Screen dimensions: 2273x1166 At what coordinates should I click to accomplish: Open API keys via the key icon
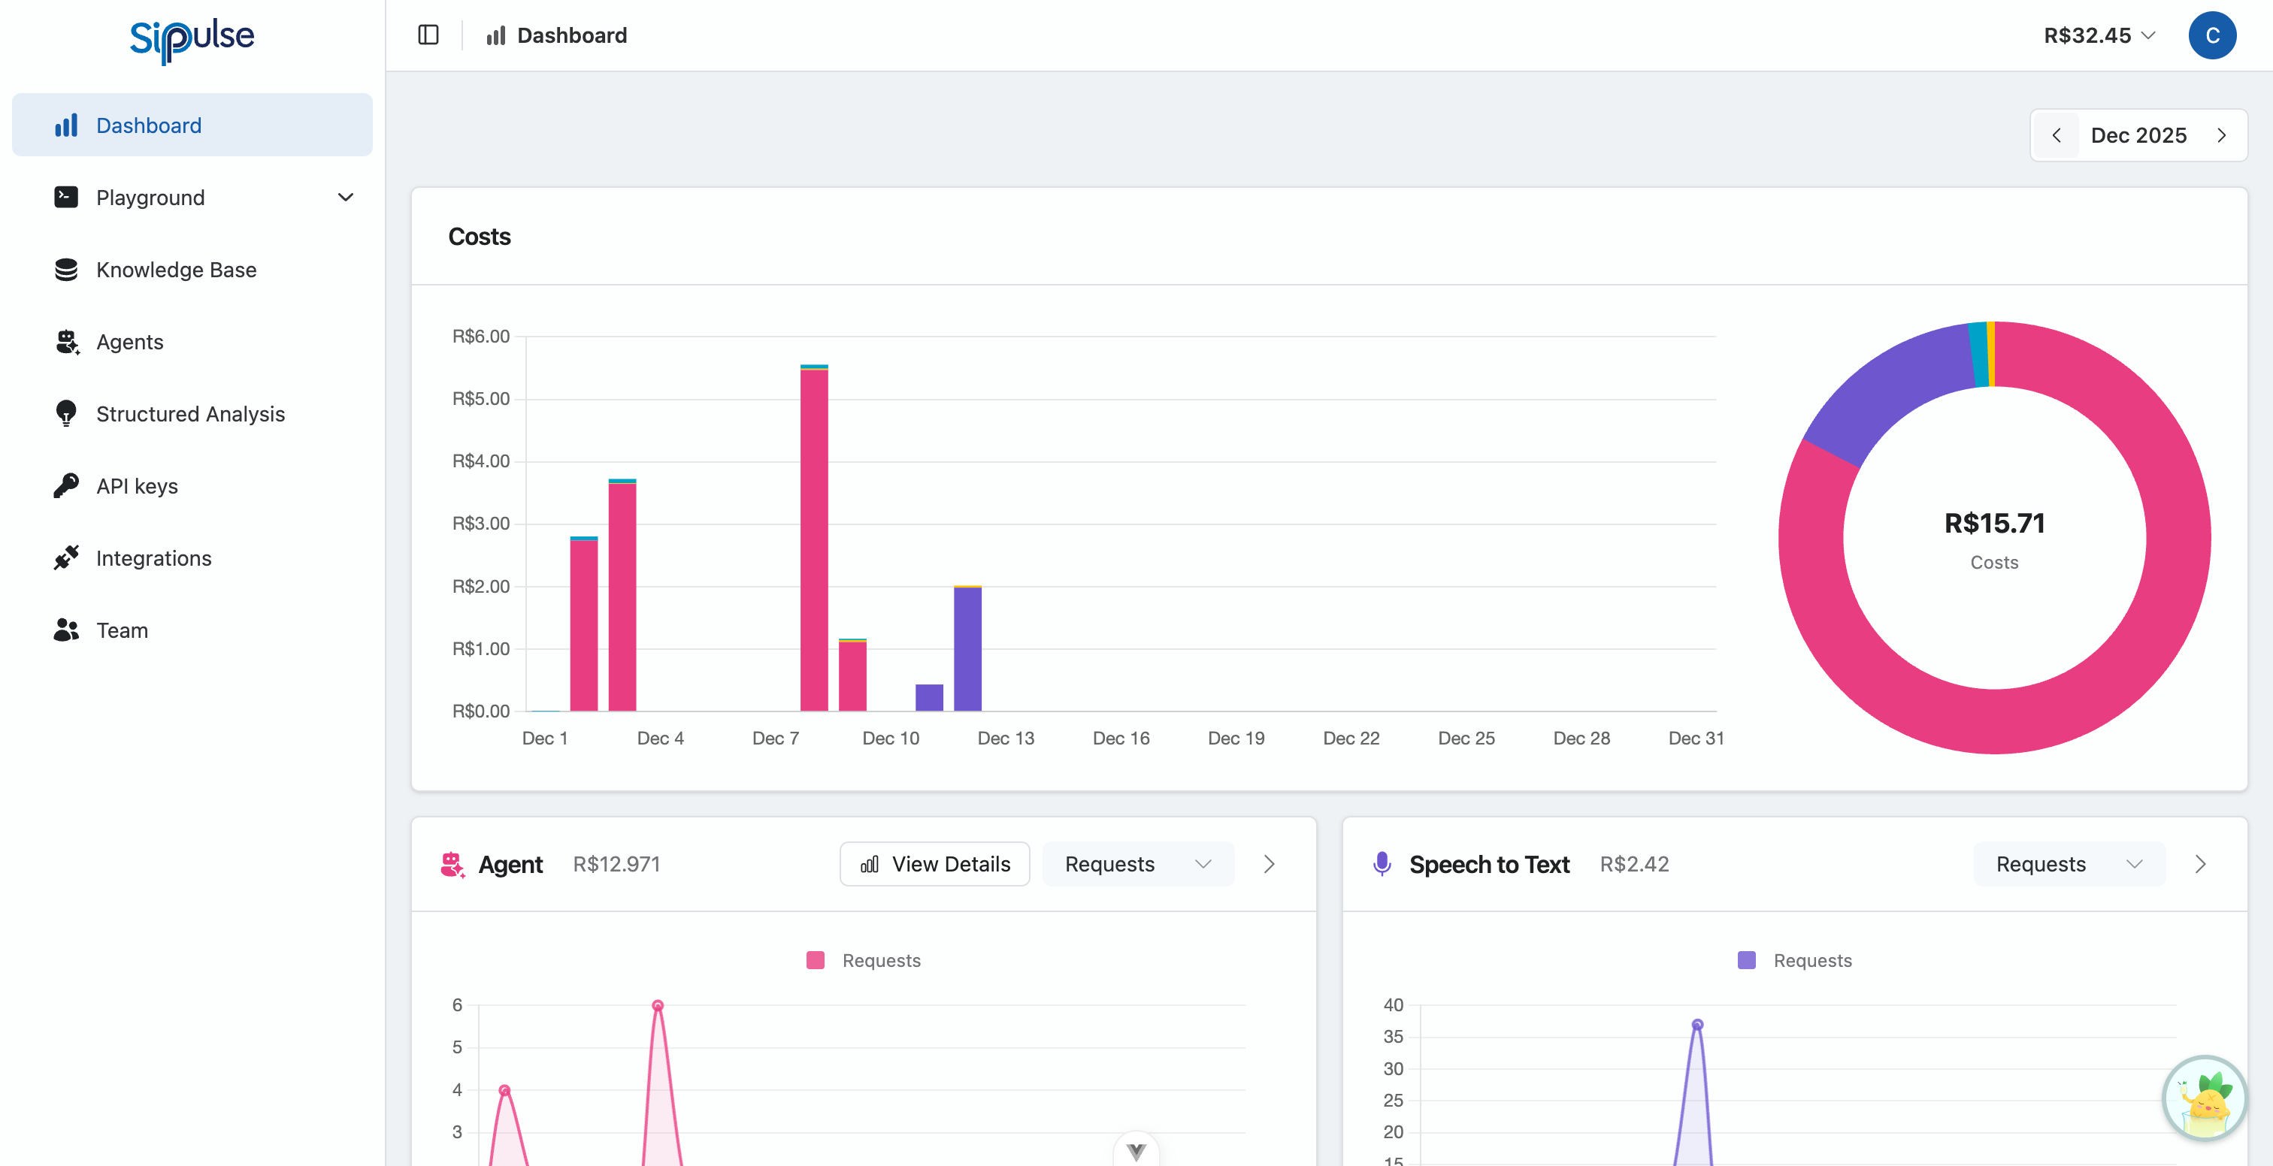click(x=66, y=485)
